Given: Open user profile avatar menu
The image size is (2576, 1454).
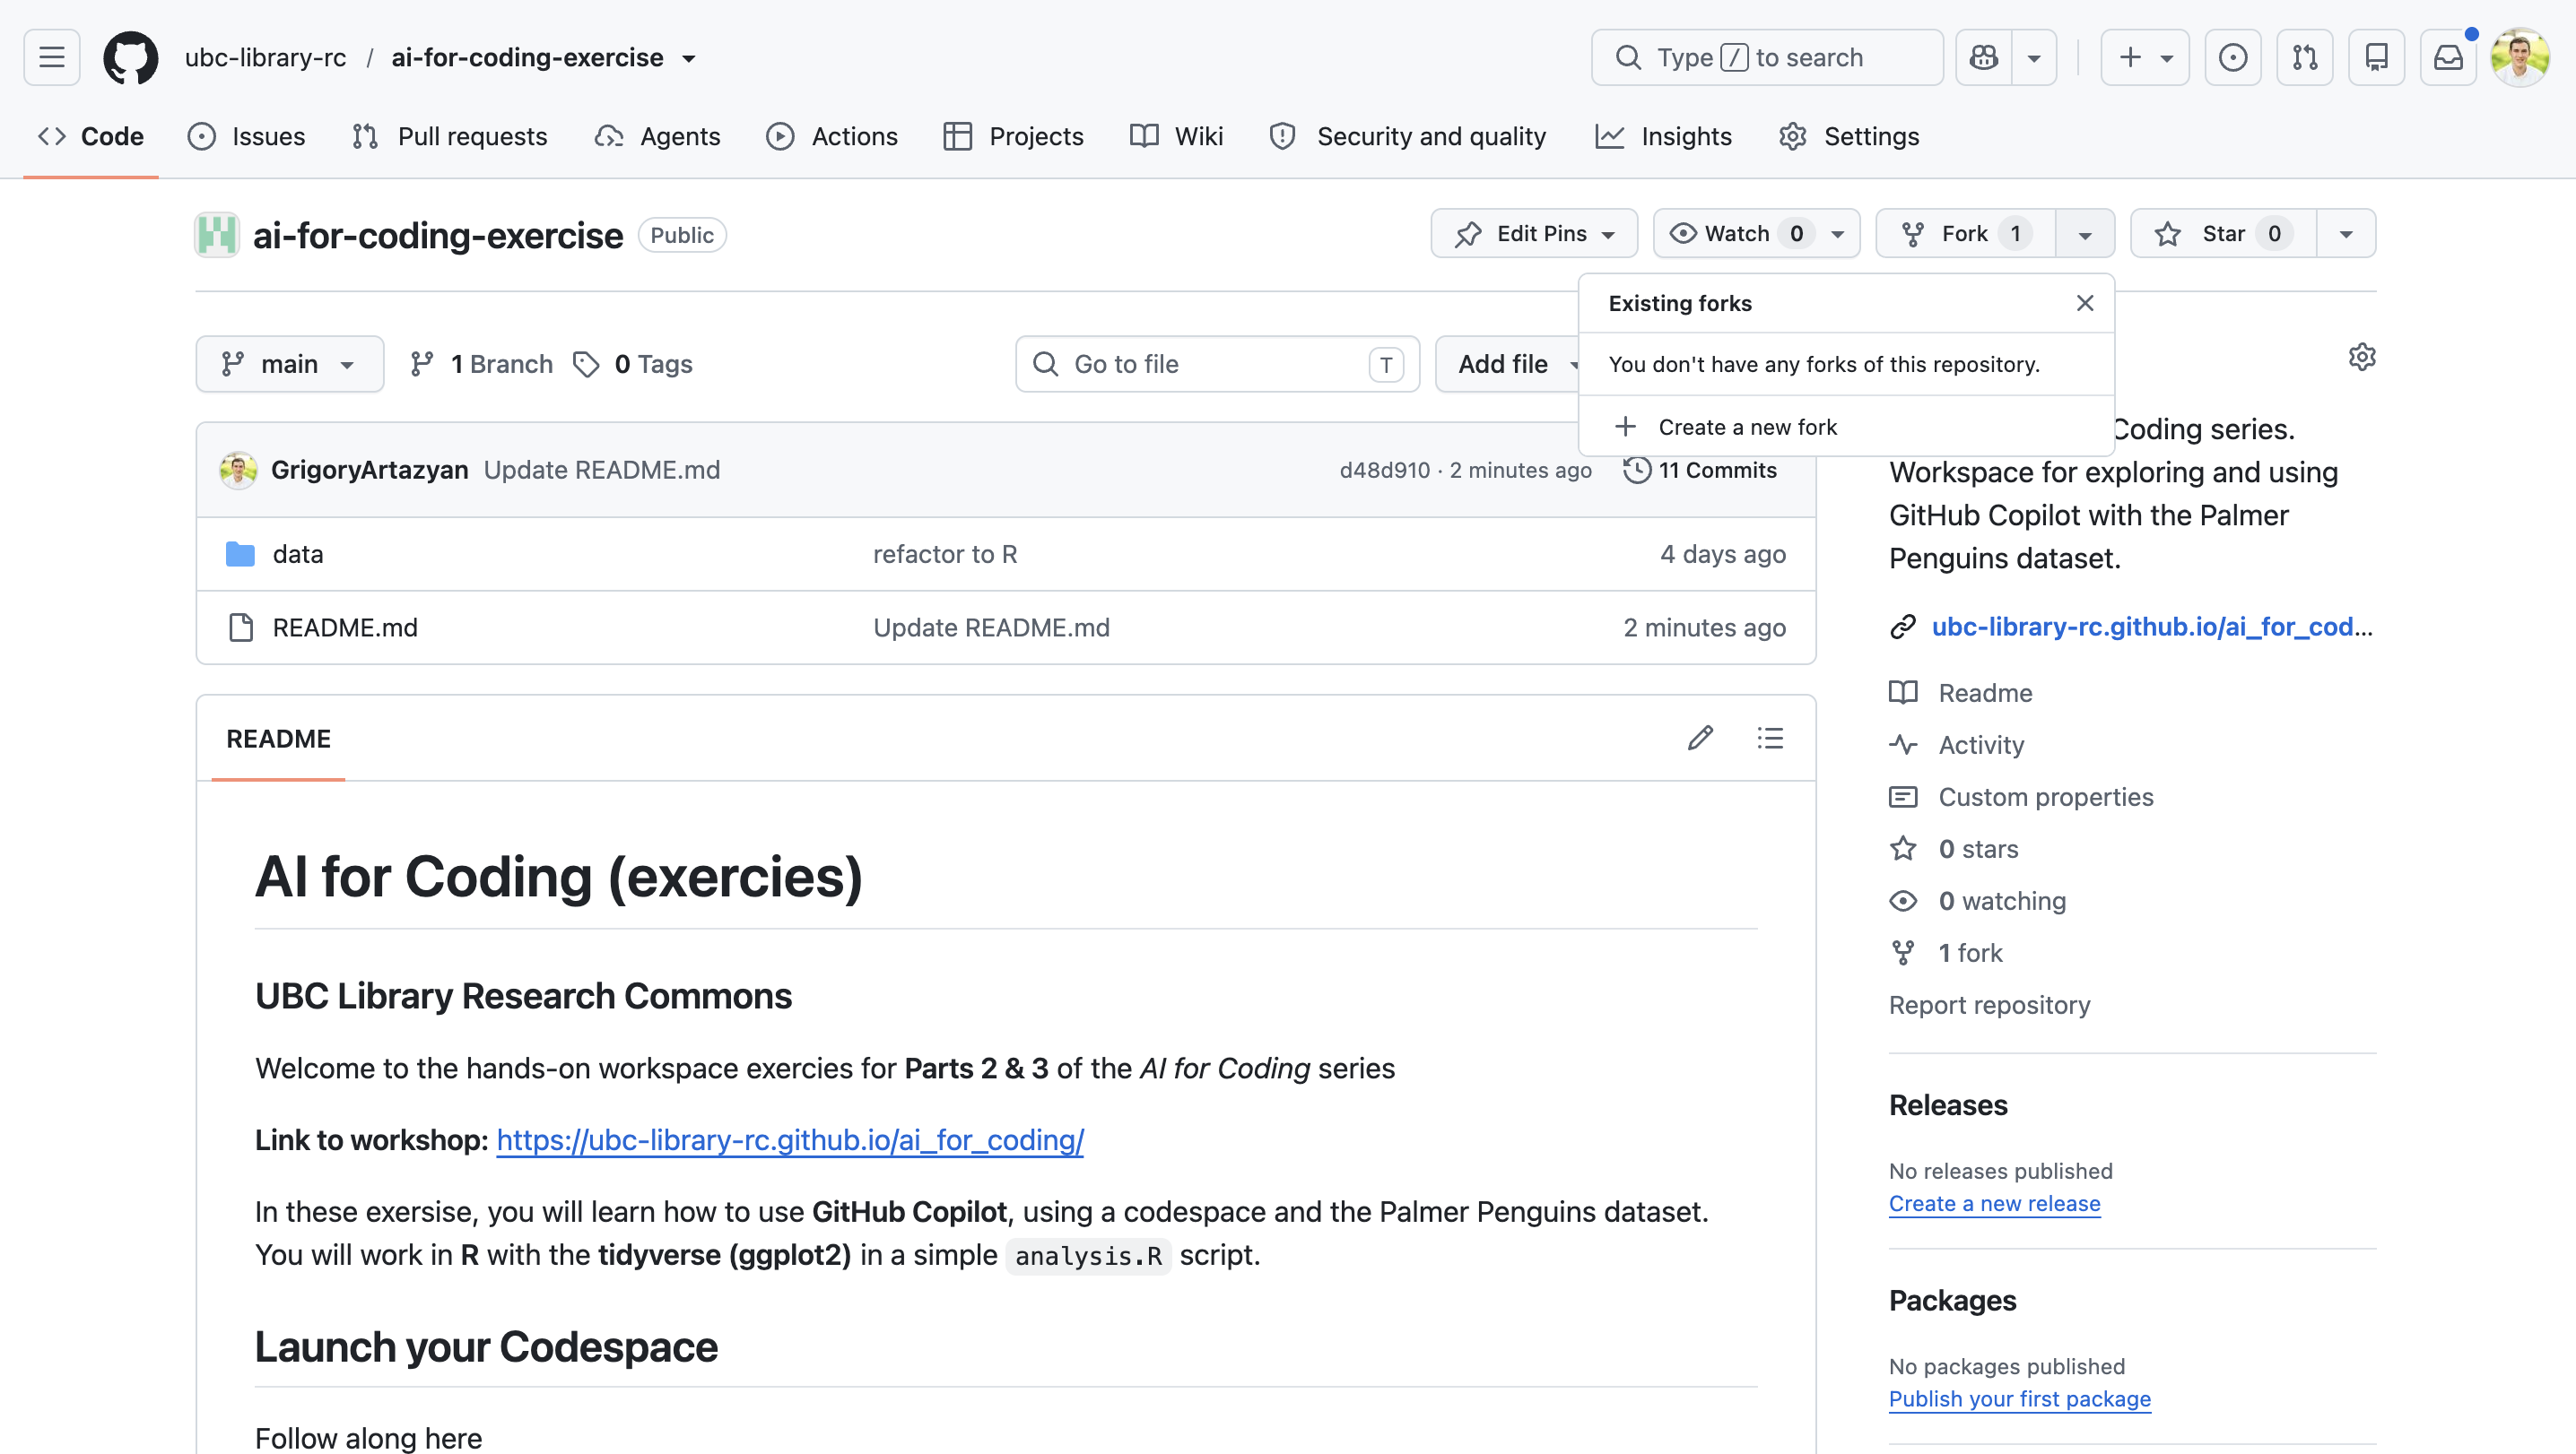Looking at the screenshot, I should tap(2520, 57).
